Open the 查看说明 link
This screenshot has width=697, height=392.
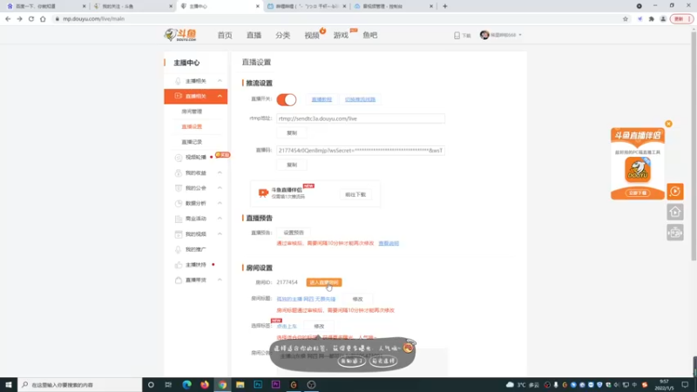coord(389,243)
